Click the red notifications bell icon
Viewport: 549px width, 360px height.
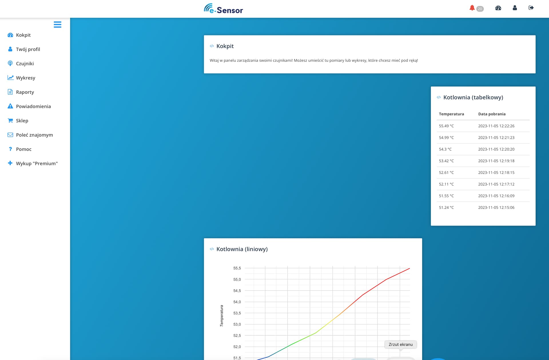pos(472,8)
